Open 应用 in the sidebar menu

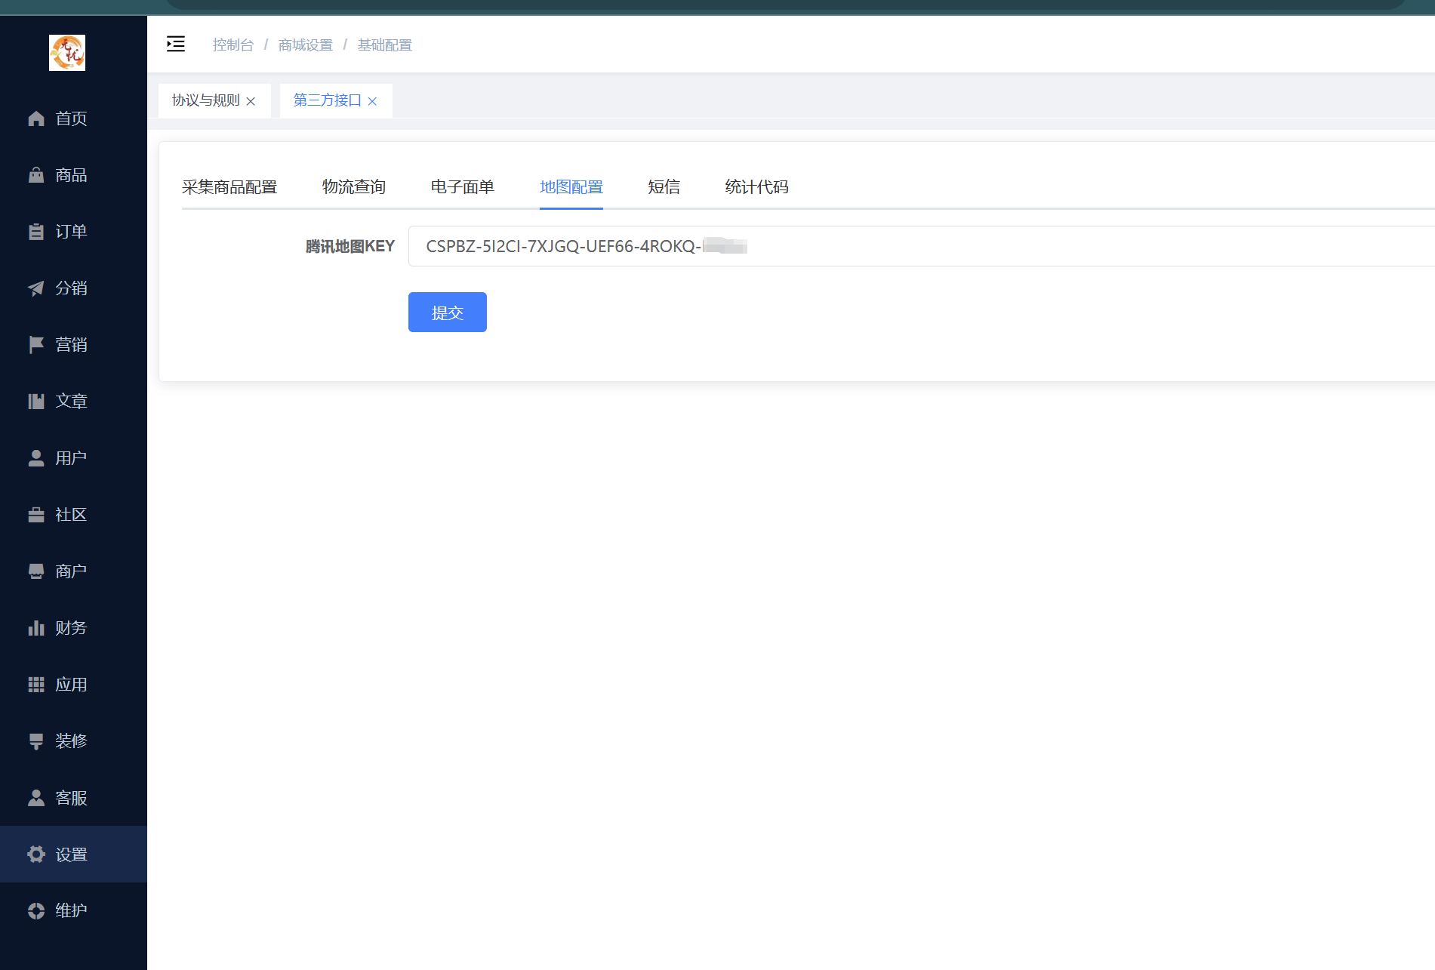pos(73,685)
